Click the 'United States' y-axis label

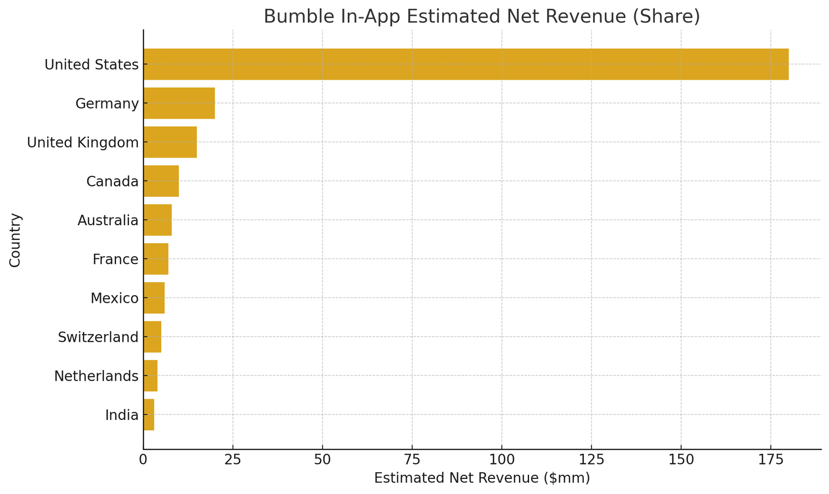[x=91, y=65]
